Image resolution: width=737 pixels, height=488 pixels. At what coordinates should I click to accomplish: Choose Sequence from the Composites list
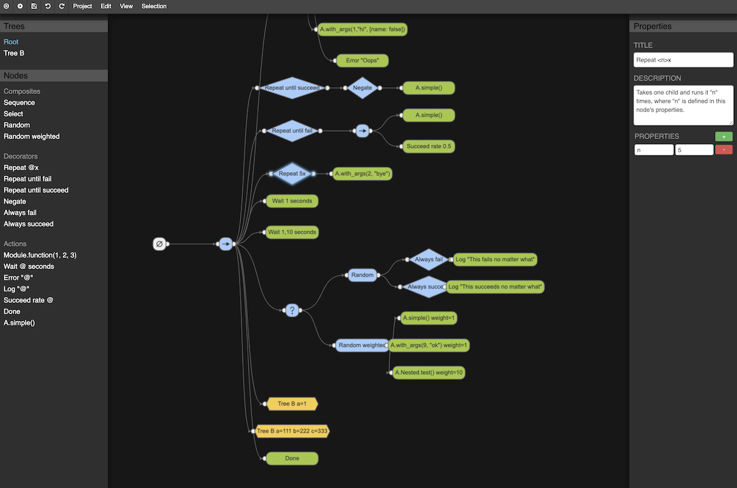click(18, 102)
